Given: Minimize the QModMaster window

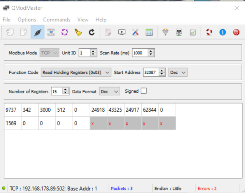Looking at the screenshot, I should (196, 8).
